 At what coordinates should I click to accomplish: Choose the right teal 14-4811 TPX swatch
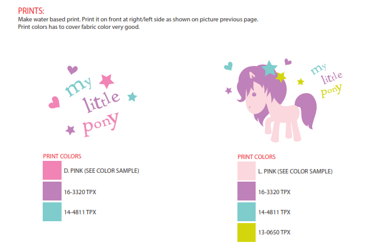click(x=246, y=212)
